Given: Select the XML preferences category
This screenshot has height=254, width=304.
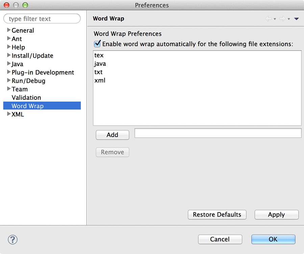Looking at the screenshot, I should click(x=18, y=114).
